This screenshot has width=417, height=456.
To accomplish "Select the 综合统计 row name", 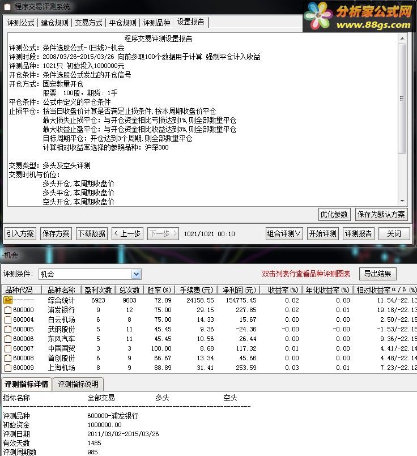I will (61, 300).
